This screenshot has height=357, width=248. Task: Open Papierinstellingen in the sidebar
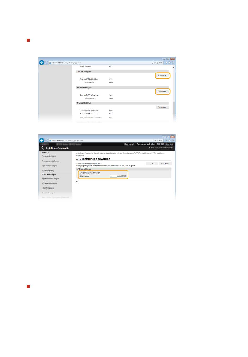49,156
